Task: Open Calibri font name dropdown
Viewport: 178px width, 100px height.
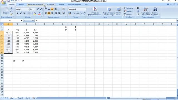Action: [x=28, y=9]
